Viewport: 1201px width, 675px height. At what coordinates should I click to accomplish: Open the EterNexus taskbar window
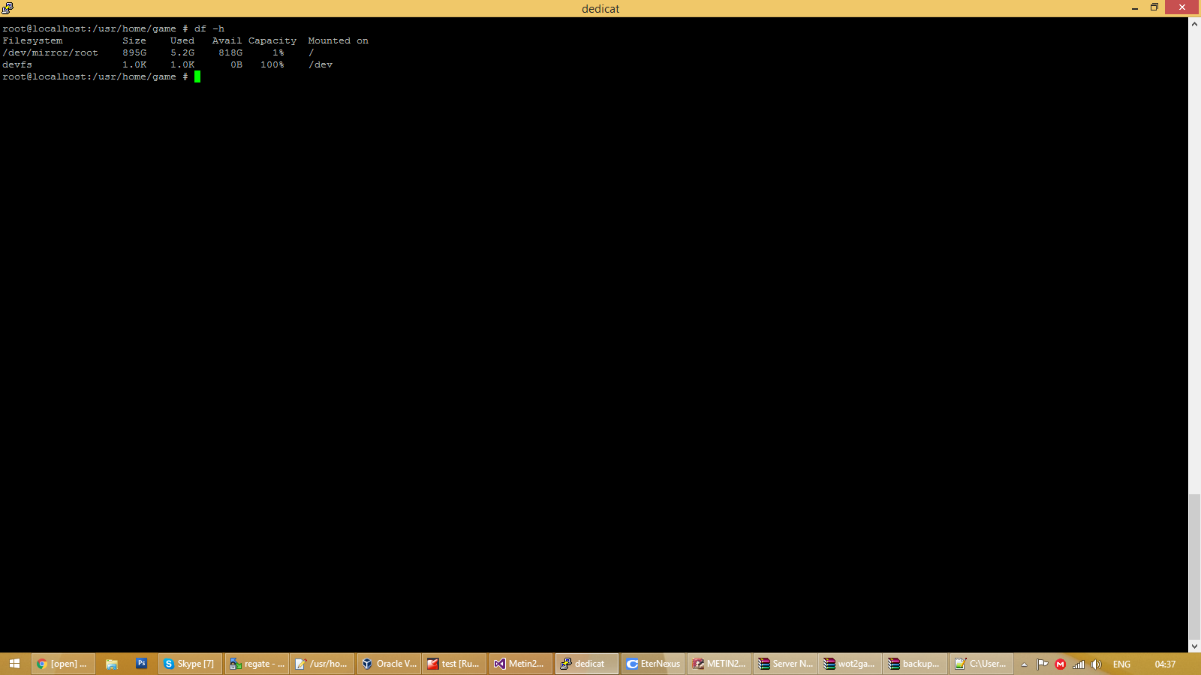pos(653,664)
